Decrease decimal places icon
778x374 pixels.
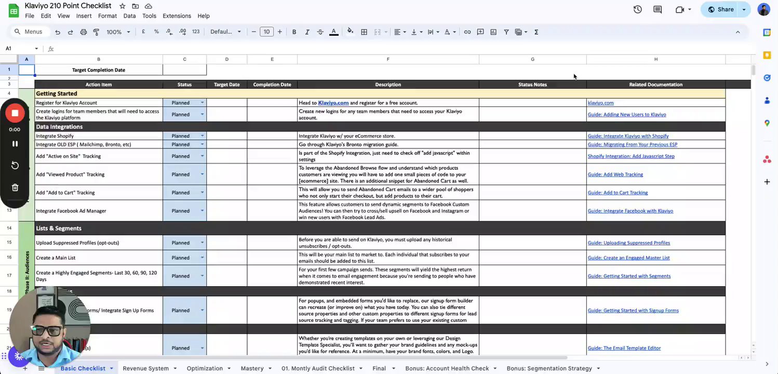coord(169,32)
